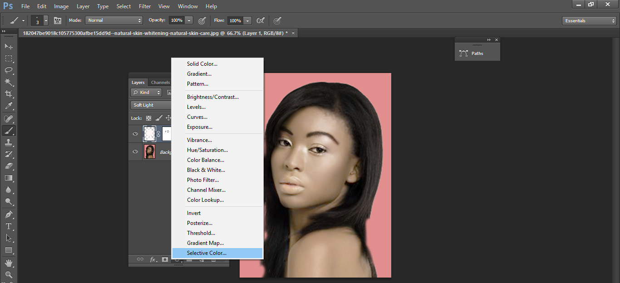This screenshot has width=620, height=283.
Task: Select the Clone Stamp tool
Action: click(x=8, y=142)
